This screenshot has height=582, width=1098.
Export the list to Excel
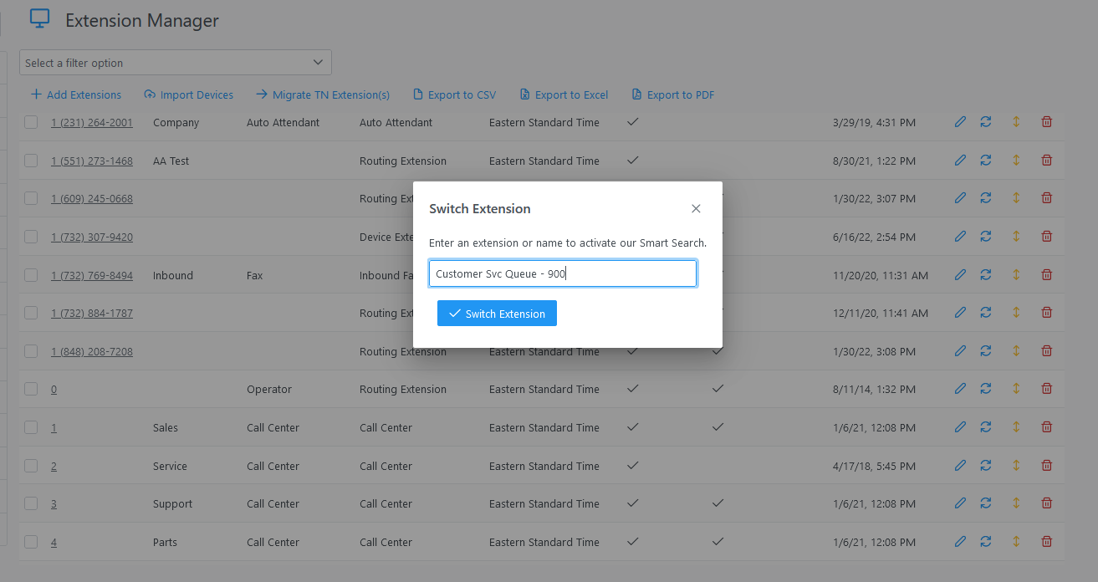pos(564,94)
